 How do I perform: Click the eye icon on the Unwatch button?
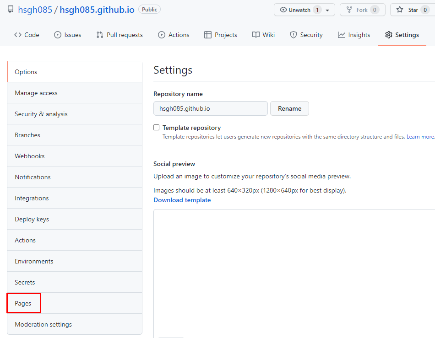(x=283, y=10)
